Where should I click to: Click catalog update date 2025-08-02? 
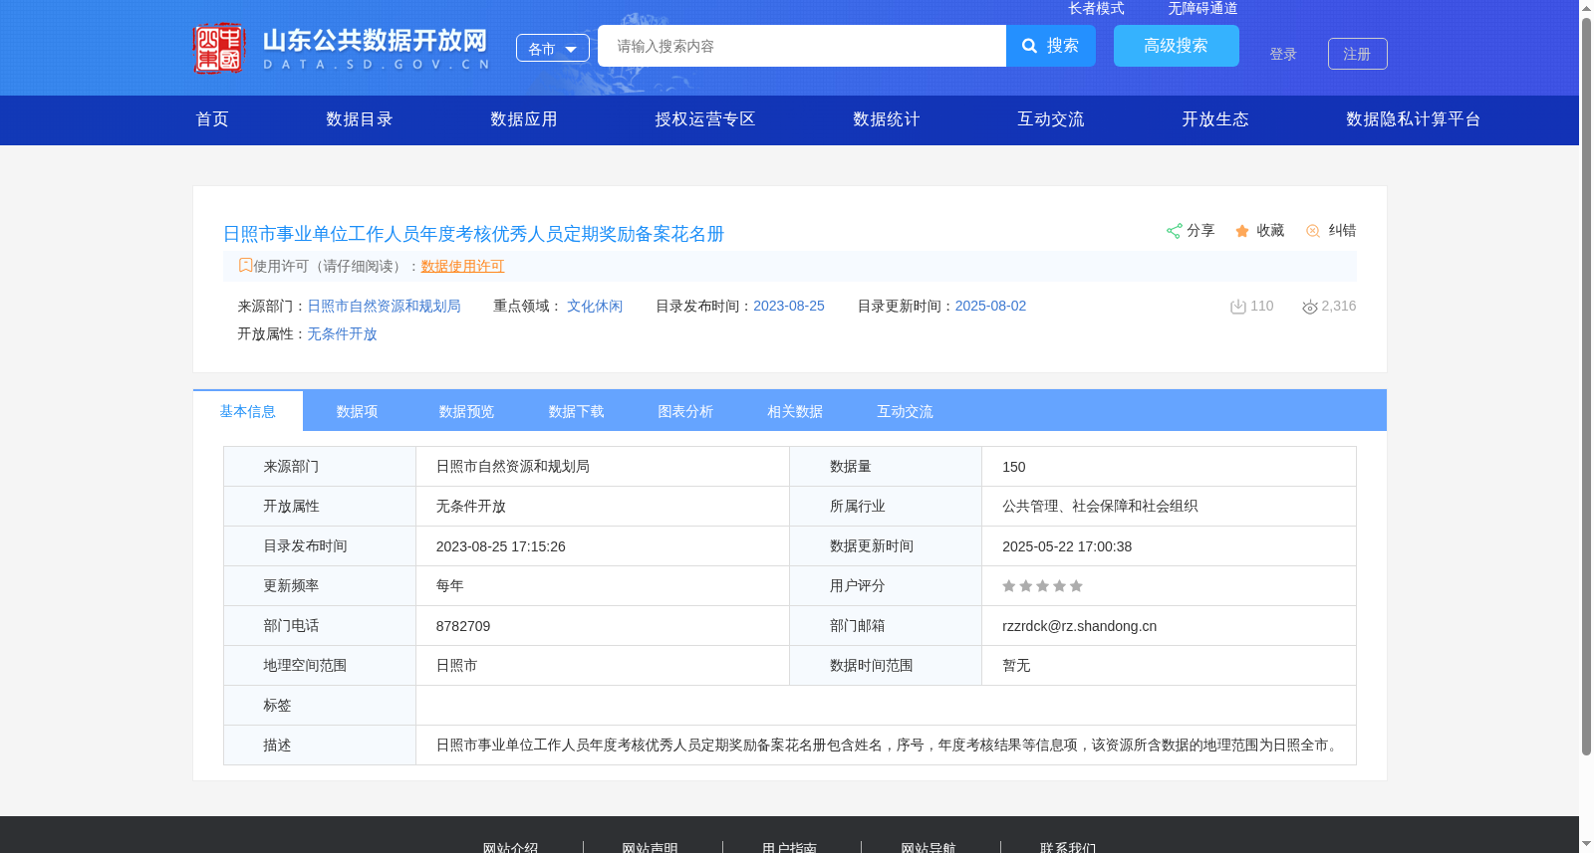pos(990,306)
